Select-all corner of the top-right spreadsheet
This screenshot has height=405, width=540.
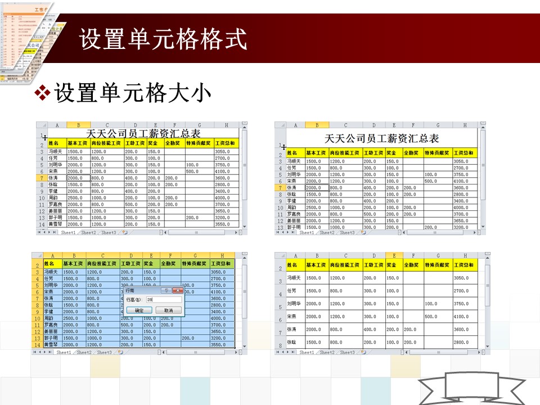coord(280,125)
